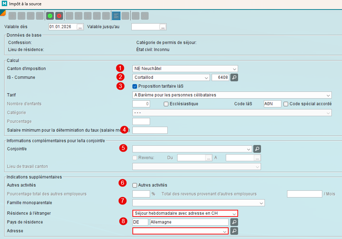Select the blue form view toolbar icon
This screenshot has height=239, width=342.
(x=116, y=16)
